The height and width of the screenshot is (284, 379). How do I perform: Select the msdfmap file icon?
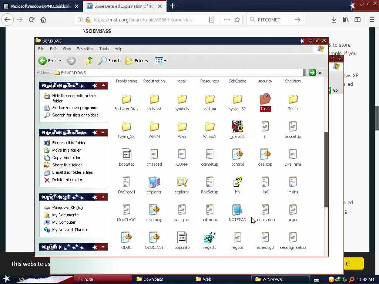point(154,210)
